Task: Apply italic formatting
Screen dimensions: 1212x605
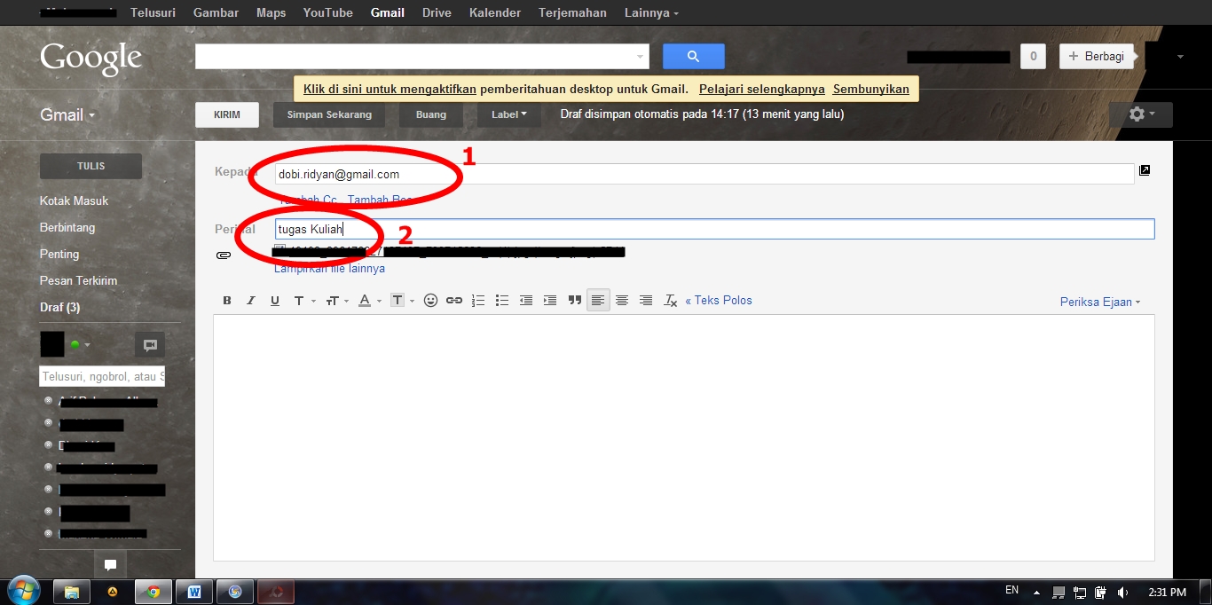Action: pos(250,300)
